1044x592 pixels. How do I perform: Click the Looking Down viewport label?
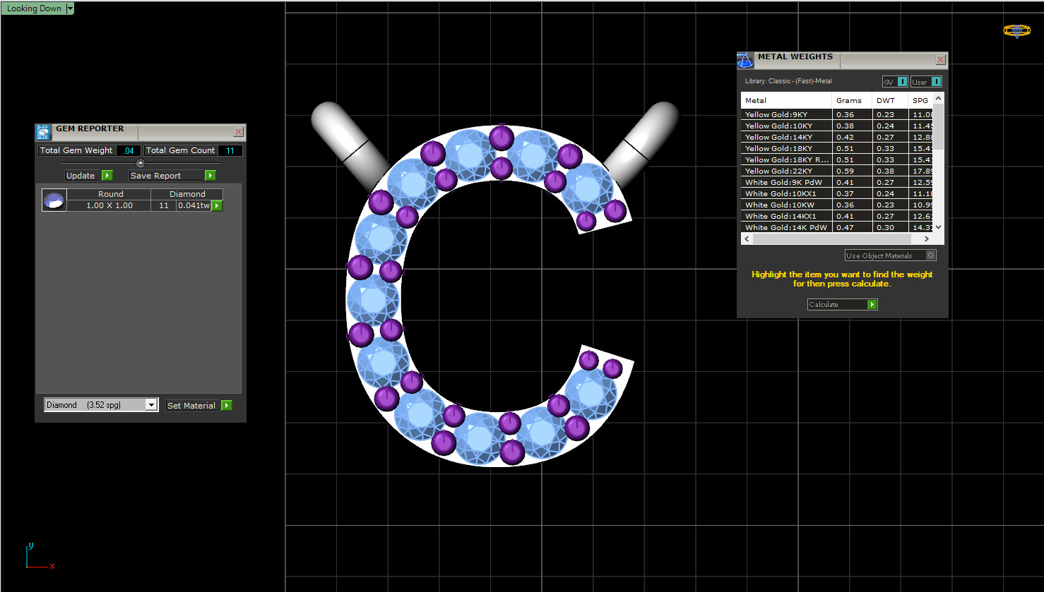point(34,8)
